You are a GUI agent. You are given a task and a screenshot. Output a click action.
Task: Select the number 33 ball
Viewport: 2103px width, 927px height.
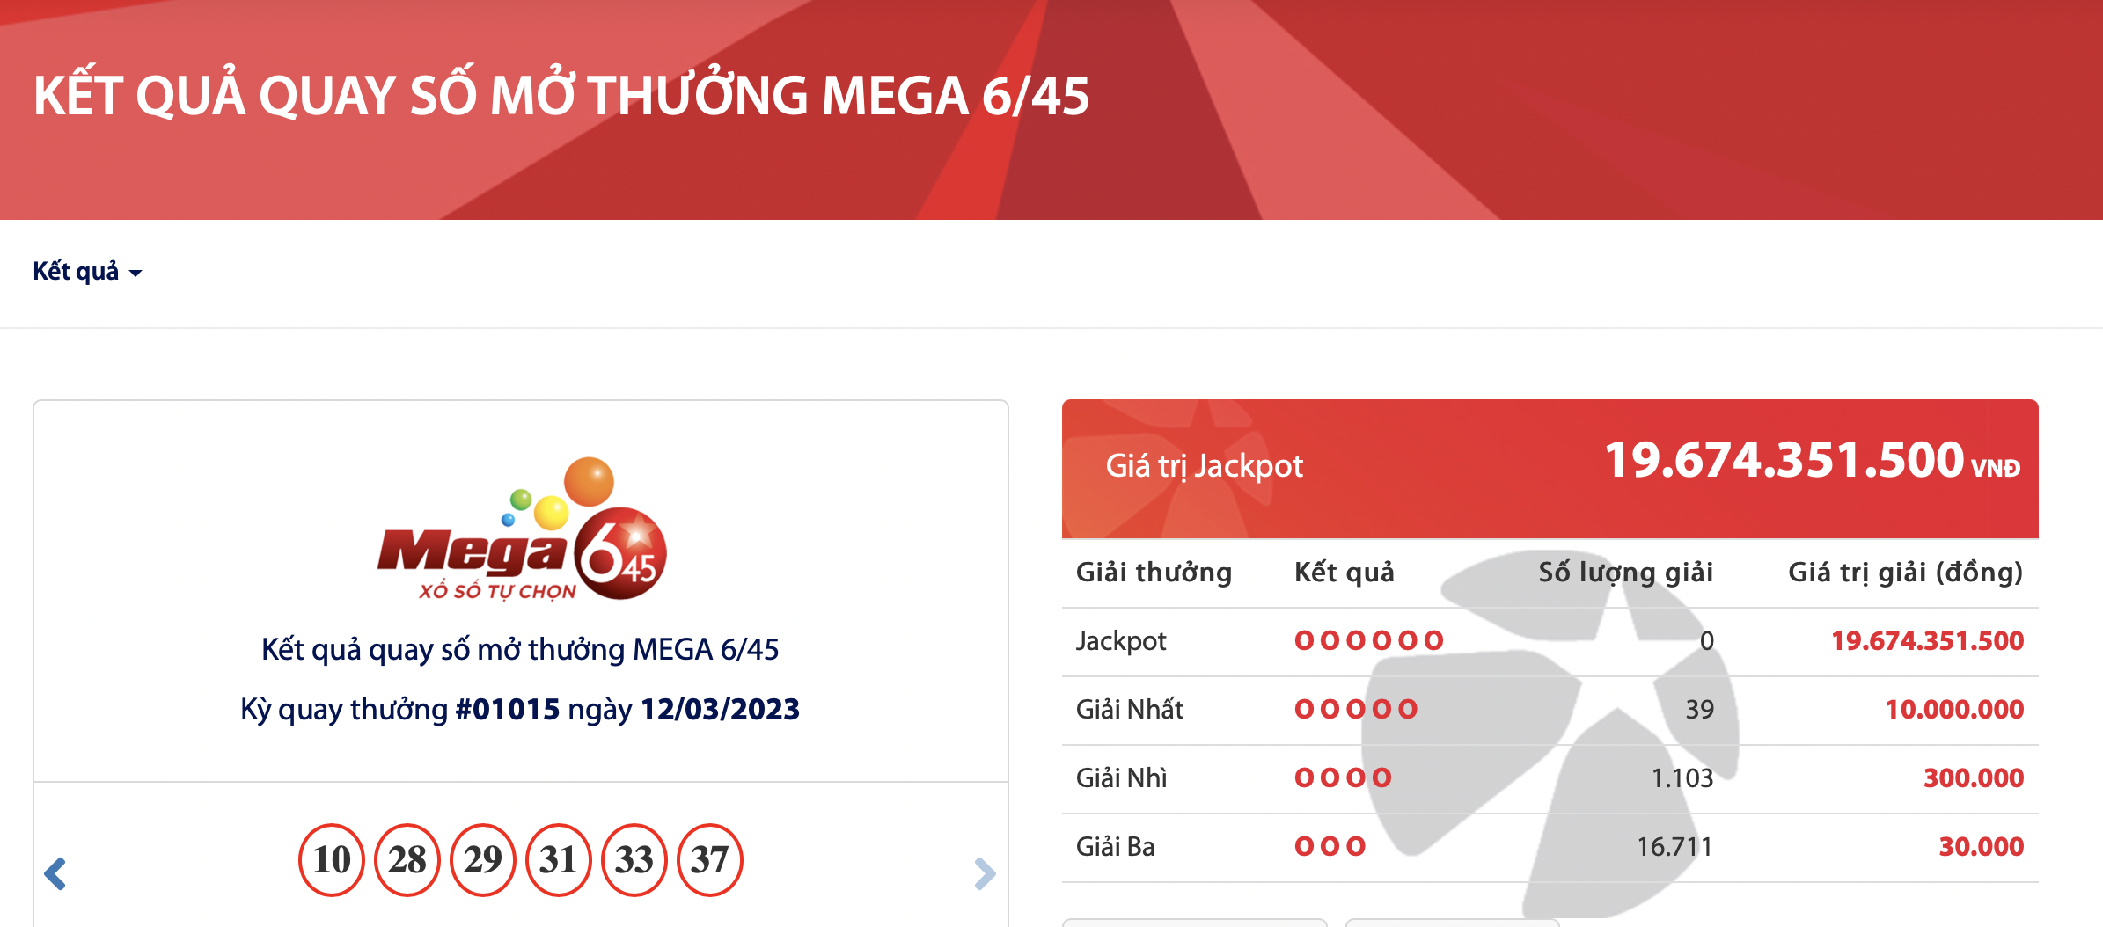click(634, 860)
